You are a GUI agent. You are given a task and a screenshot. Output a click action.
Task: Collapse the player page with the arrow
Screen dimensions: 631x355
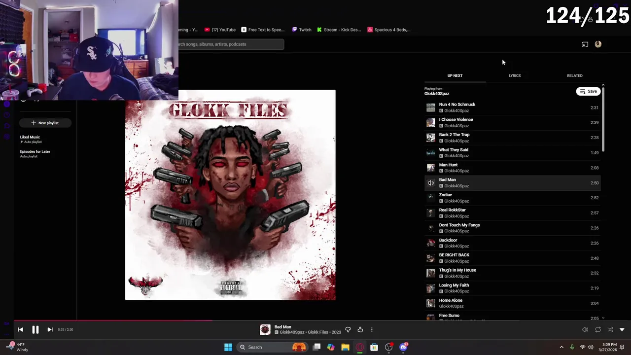click(x=622, y=329)
